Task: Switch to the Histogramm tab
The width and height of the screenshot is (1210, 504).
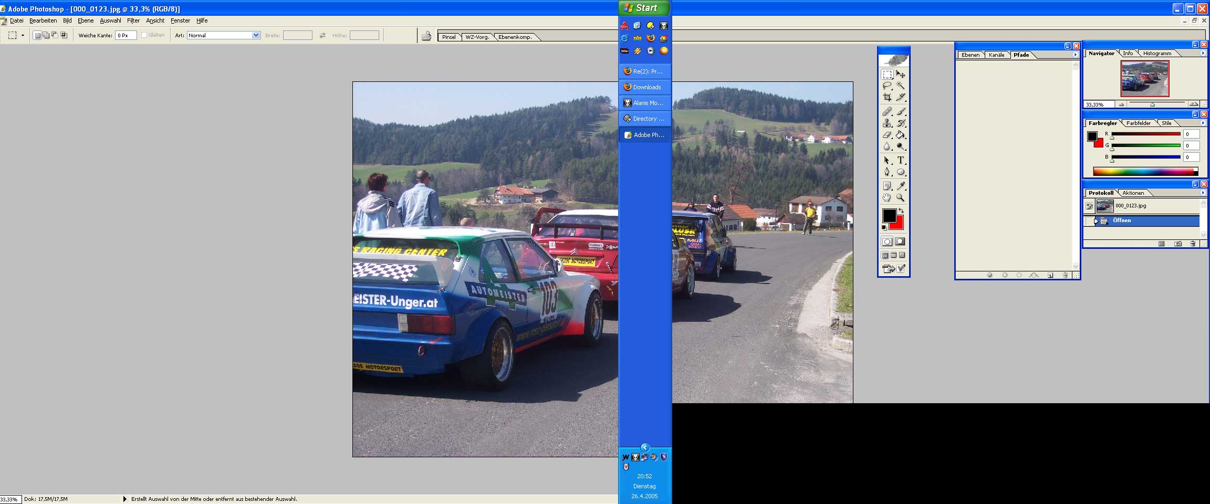Action: coord(1157,53)
